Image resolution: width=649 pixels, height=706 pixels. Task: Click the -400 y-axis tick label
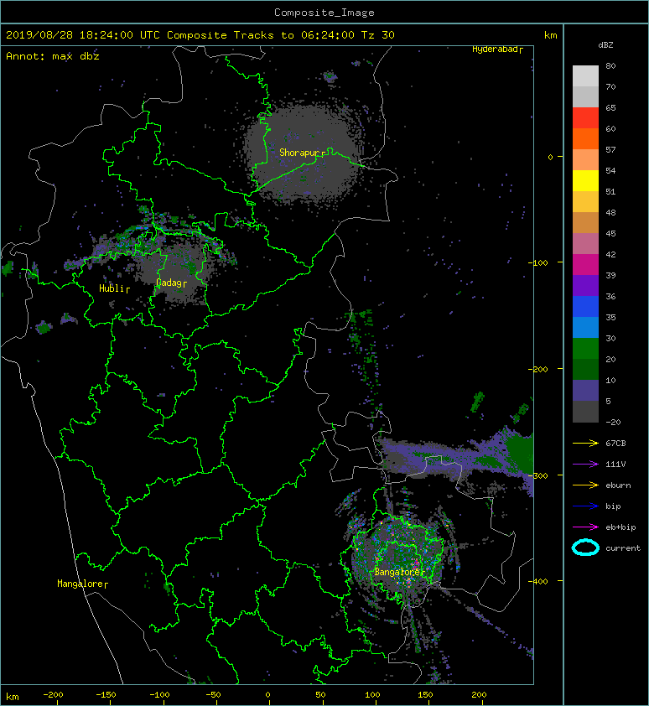pos(538,581)
